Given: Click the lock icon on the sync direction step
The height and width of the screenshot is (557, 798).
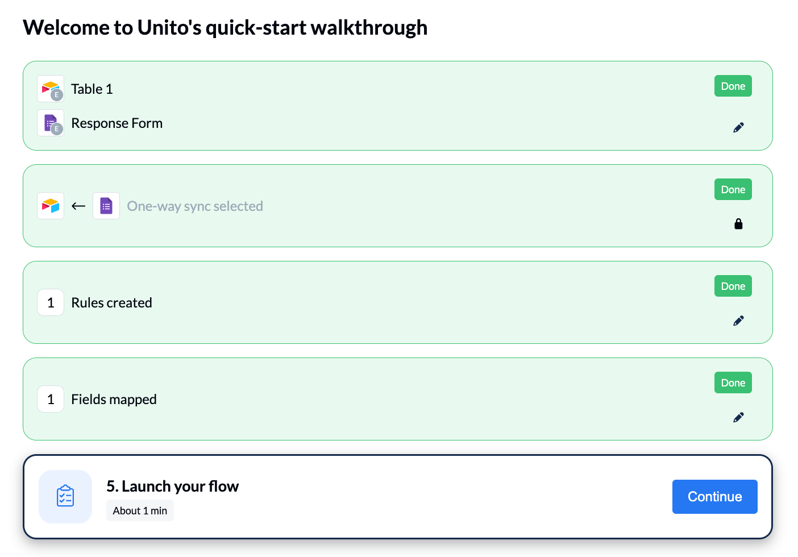Looking at the screenshot, I should point(738,223).
